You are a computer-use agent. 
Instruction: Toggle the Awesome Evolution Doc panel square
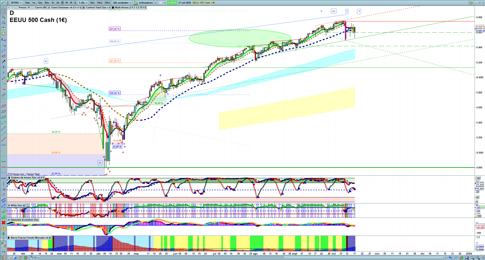(9, 220)
